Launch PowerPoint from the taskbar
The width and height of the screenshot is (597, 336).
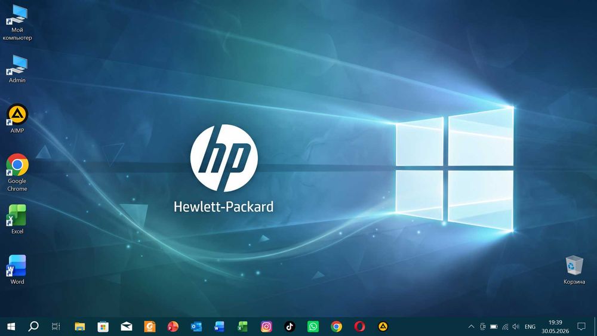click(x=173, y=326)
